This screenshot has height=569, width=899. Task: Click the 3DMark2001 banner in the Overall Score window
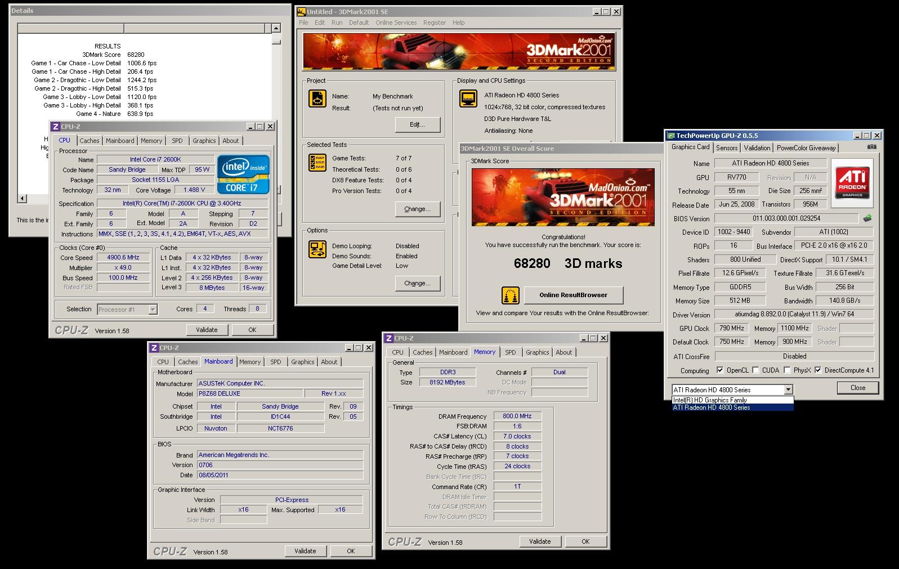coord(563,197)
